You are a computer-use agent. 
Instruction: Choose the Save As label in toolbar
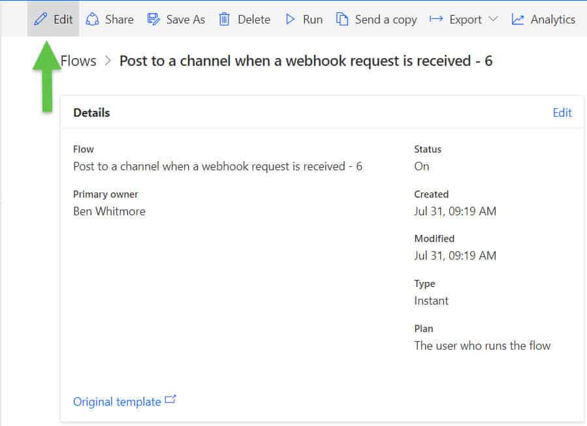[185, 20]
